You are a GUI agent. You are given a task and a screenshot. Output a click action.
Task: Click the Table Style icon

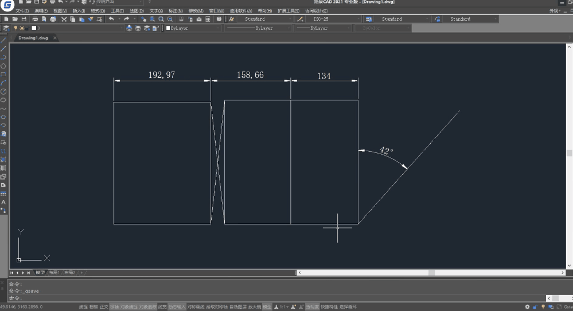click(x=369, y=19)
